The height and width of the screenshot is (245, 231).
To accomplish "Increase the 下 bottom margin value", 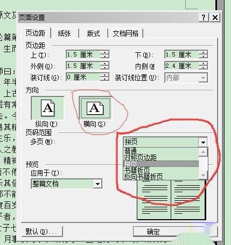I will pyautogui.click(x=203, y=52).
